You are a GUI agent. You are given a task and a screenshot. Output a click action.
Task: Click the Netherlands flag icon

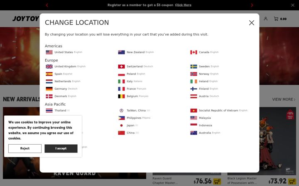point(49,81)
